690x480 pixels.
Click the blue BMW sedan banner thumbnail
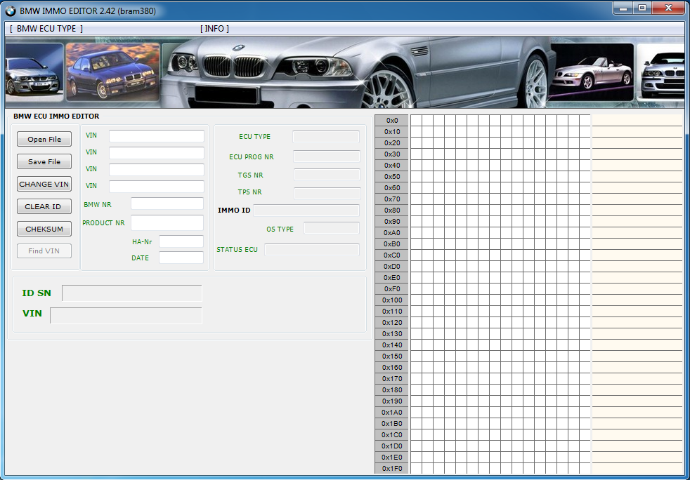coord(112,72)
